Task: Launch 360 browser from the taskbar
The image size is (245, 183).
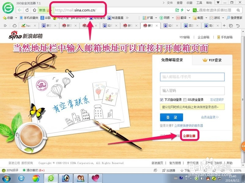Action: pyautogui.click(x=51, y=179)
